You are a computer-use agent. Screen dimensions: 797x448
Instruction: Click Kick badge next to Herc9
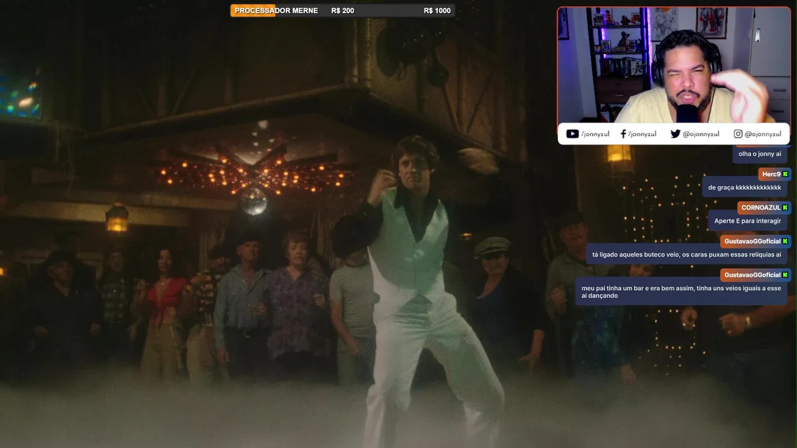coord(785,174)
